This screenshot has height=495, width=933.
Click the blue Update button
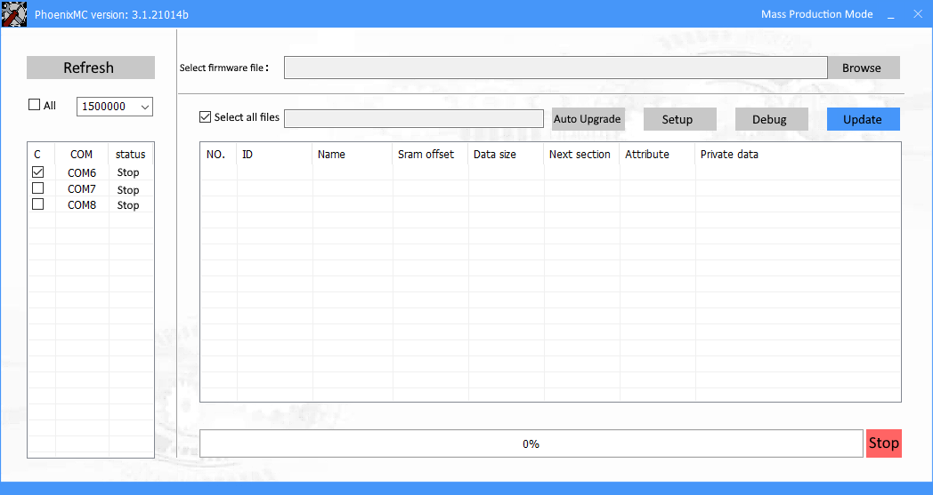(864, 119)
